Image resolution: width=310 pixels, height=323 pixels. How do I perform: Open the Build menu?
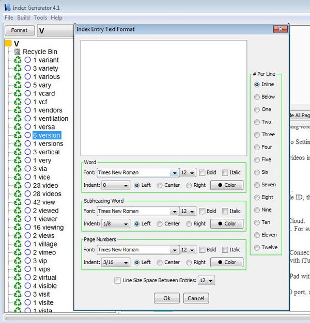point(23,18)
